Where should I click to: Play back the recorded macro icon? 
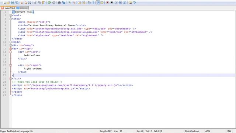116,3
